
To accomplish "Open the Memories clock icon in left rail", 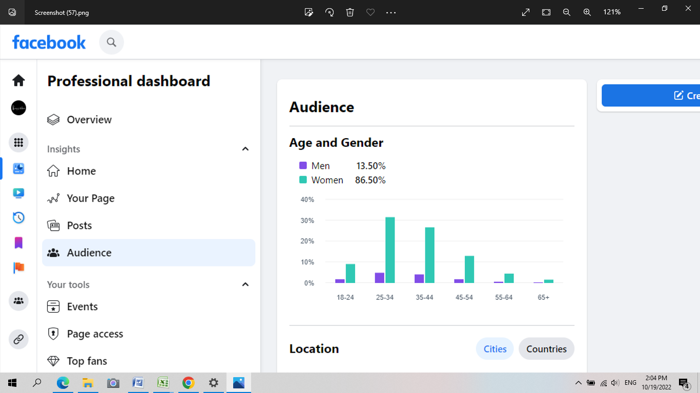I will [18, 217].
